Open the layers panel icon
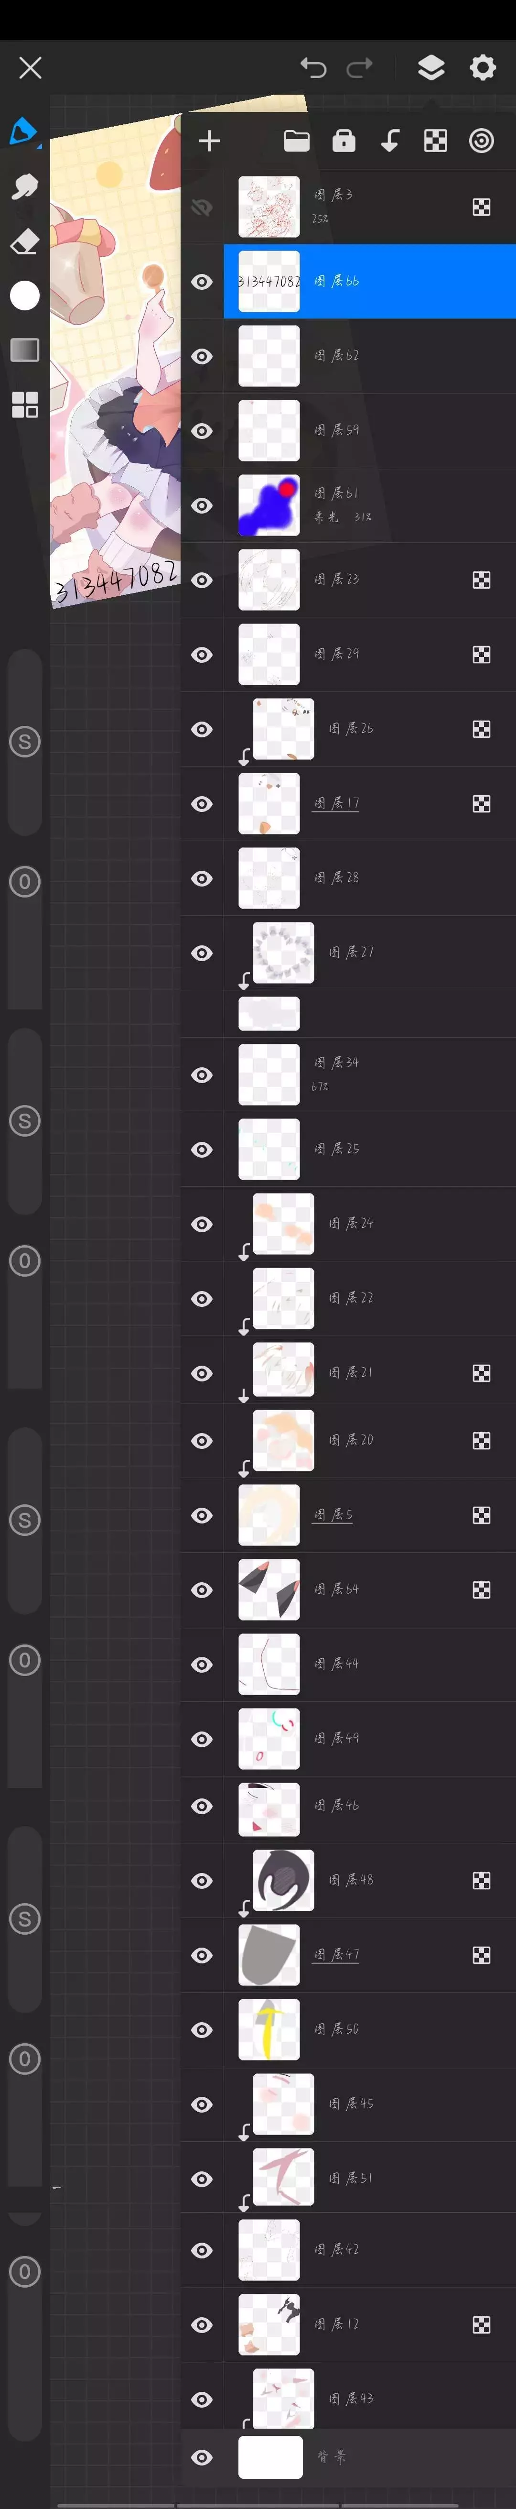The height and width of the screenshot is (2509, 516). [x=430, y=67]
